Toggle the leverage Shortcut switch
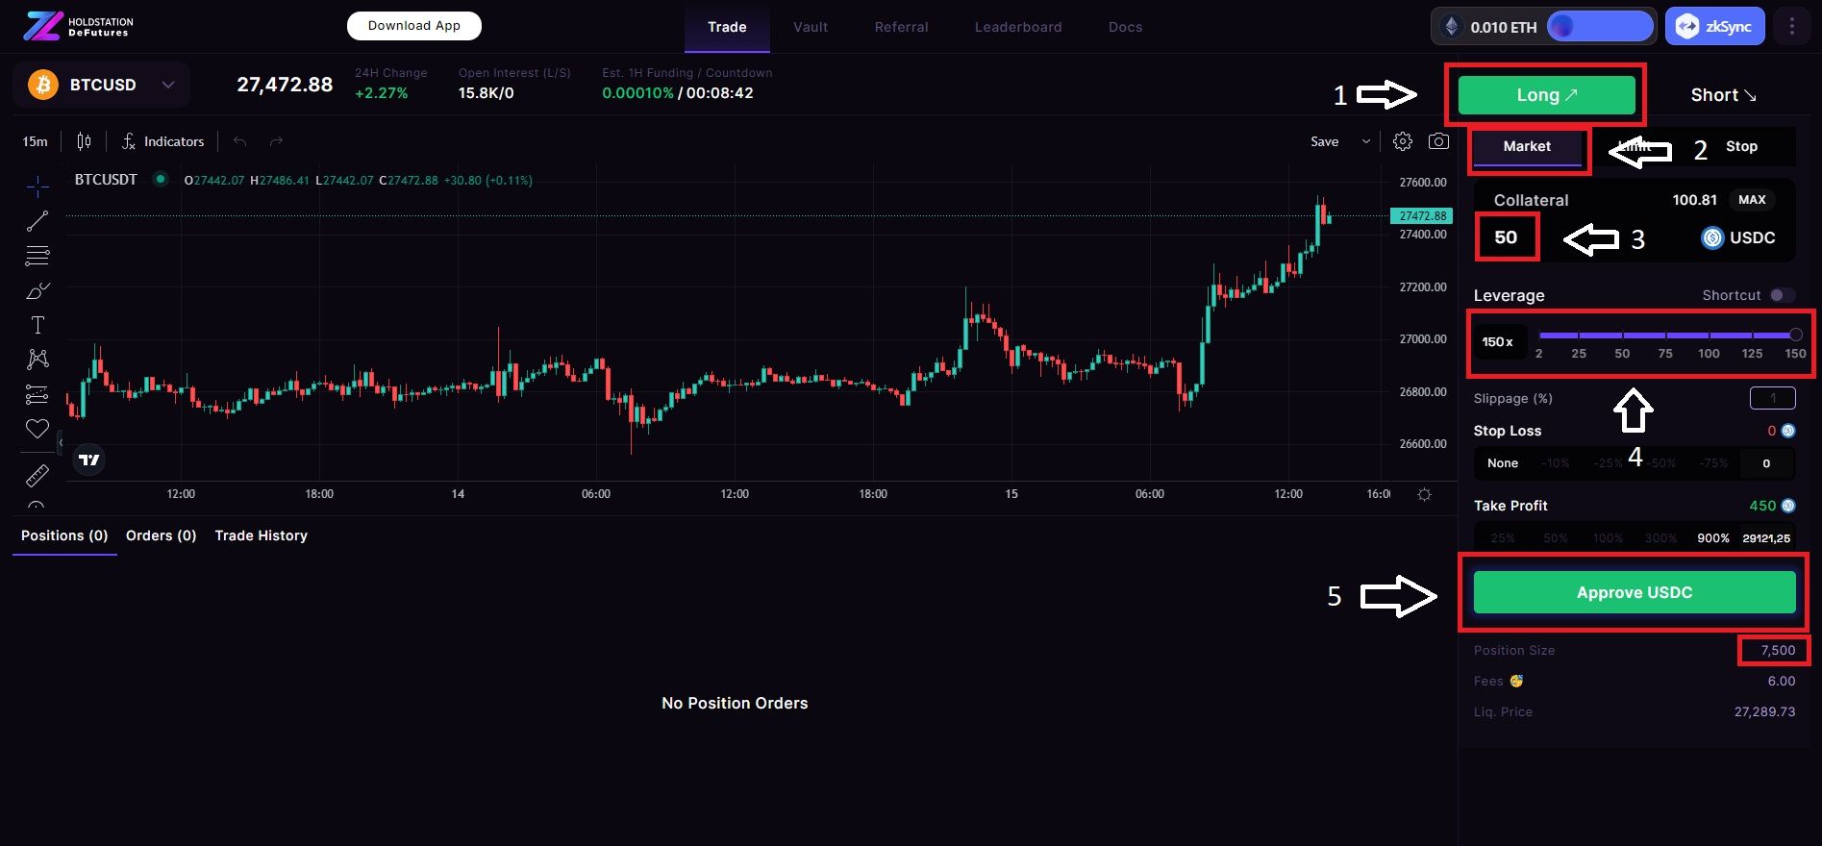The width and height of the screenshot is (1822, 846). pyautogui.click(x=1782, y=295)
